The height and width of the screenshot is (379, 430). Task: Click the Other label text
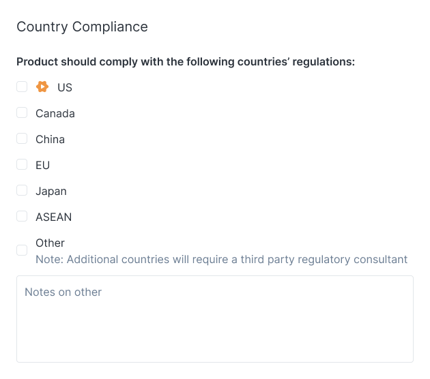[x=51, y=243]
